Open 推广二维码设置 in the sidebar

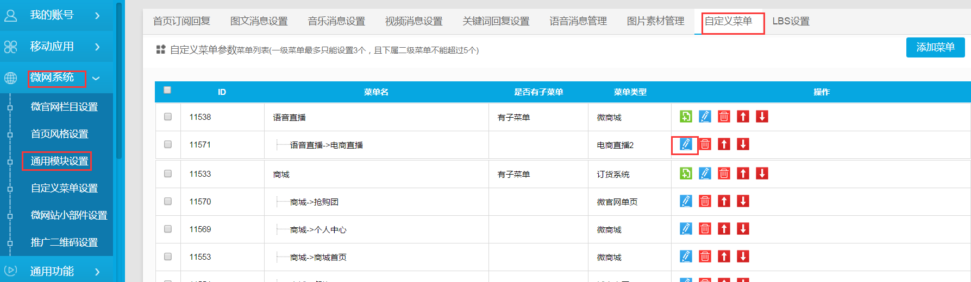pos(64,242)
